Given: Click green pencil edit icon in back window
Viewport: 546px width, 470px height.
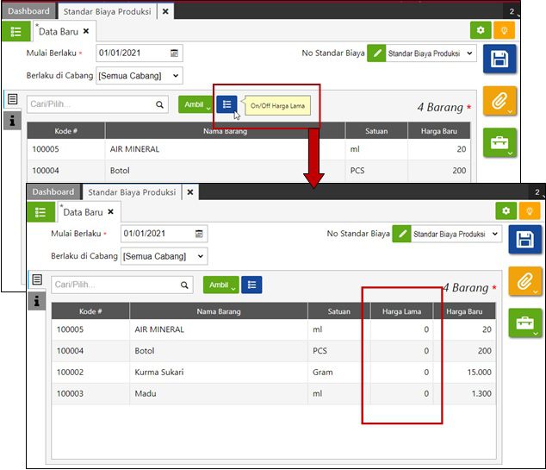Looking at the screenshot, I should [x=376, y=53].
